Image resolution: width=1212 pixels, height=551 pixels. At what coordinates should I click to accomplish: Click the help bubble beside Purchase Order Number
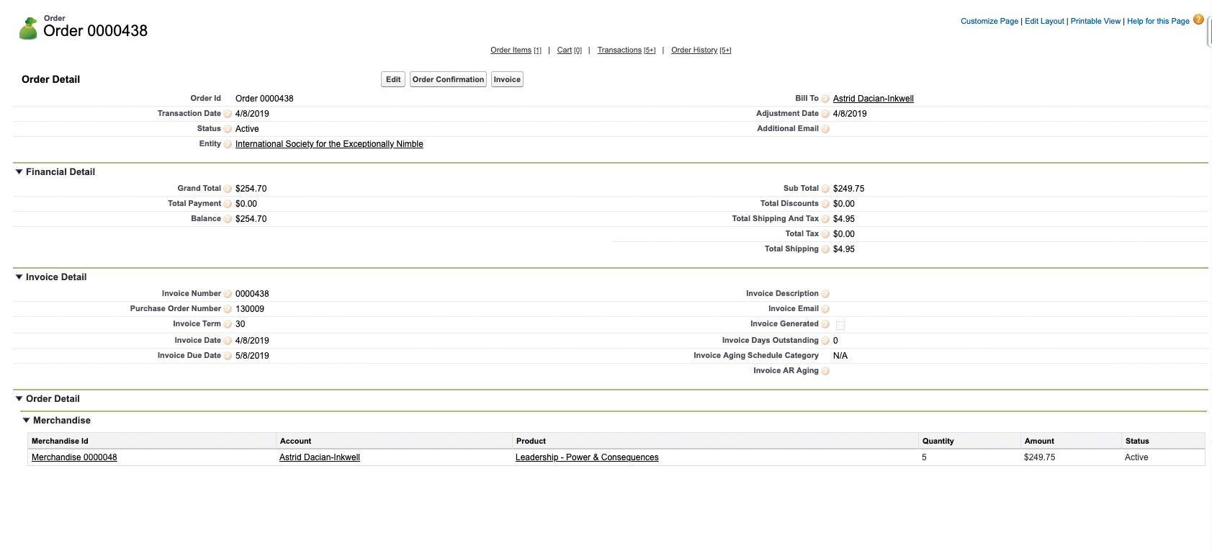[x=228, y=309]
